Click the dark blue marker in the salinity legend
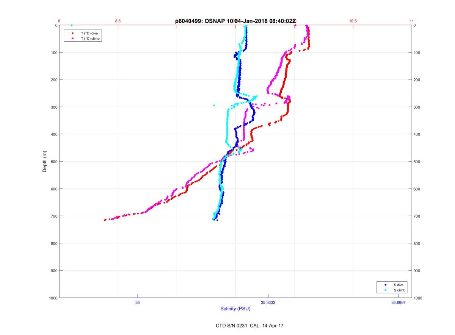Viewport: 455px width, 335px height. (x=385, y=285)
